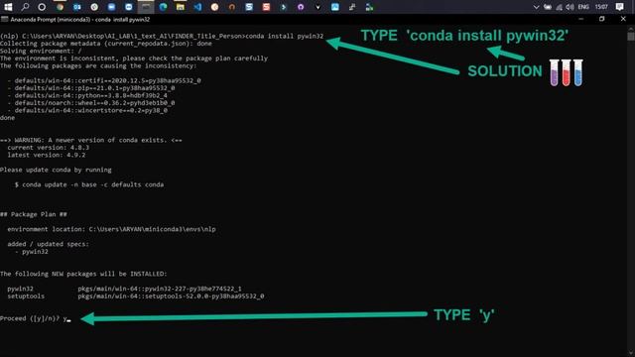Click the pip==21.0.1 package line
635x357 pixels.
click(91, 88)
